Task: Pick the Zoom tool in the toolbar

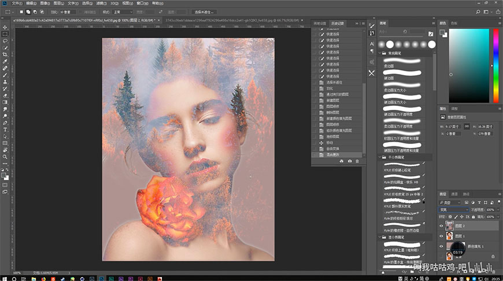Action: 5,157
